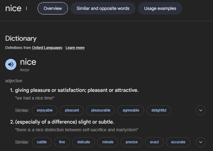213x151 pixels.
Task: Switch to Similar and opposite words tab
Action: 103,8
